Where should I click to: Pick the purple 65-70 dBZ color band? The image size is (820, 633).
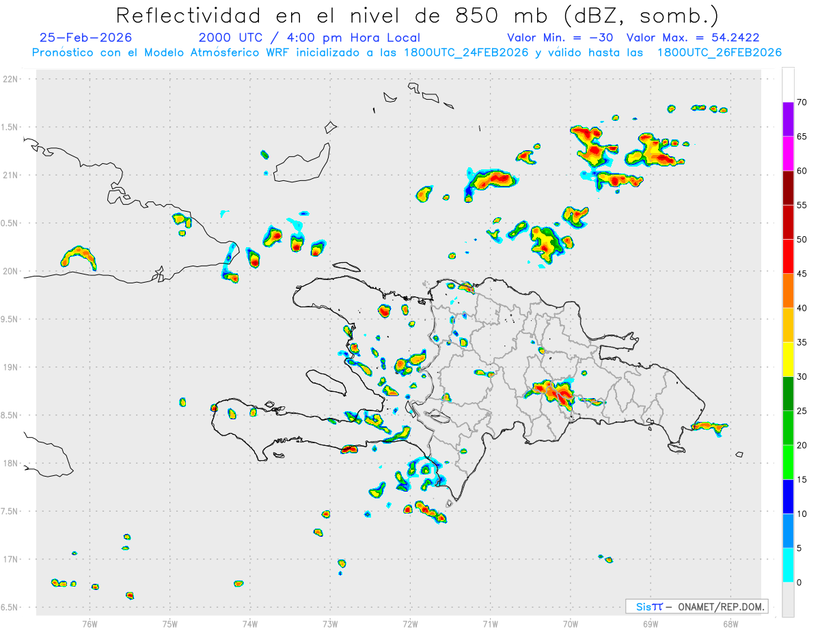click(788, 119)
